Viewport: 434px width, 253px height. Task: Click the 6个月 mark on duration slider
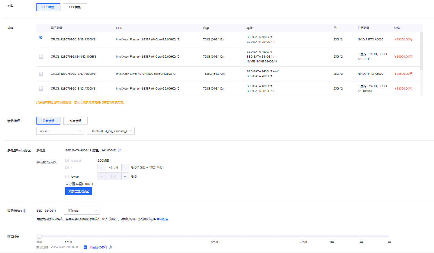[214, 242]
